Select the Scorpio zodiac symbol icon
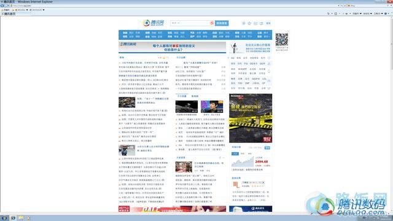Viewport: 393px width, 221px height. coord(236,185)
